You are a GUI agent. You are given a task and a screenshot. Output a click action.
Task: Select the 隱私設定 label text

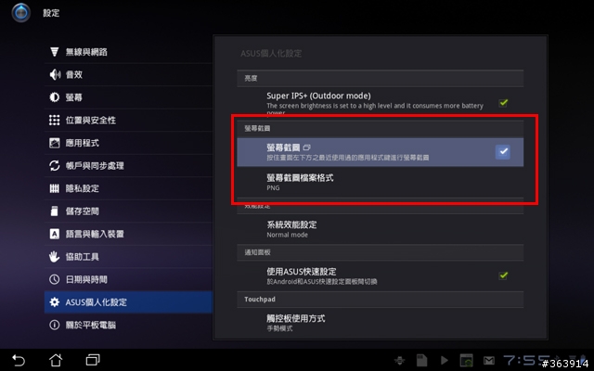pos(83,188)
